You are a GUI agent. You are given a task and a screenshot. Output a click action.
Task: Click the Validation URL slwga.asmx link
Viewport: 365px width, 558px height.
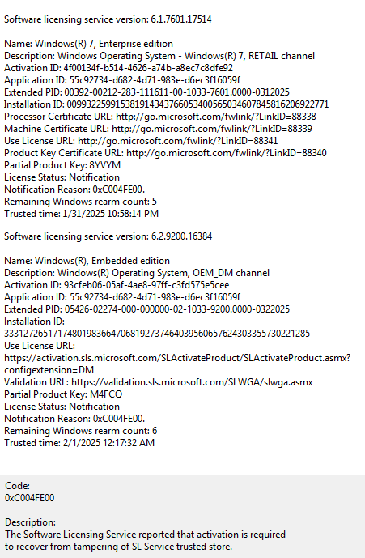pos(192,382)
